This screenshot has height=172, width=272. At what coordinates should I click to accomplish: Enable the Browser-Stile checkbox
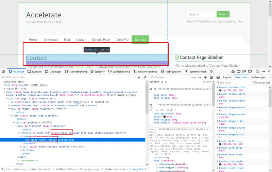[254, 83]
